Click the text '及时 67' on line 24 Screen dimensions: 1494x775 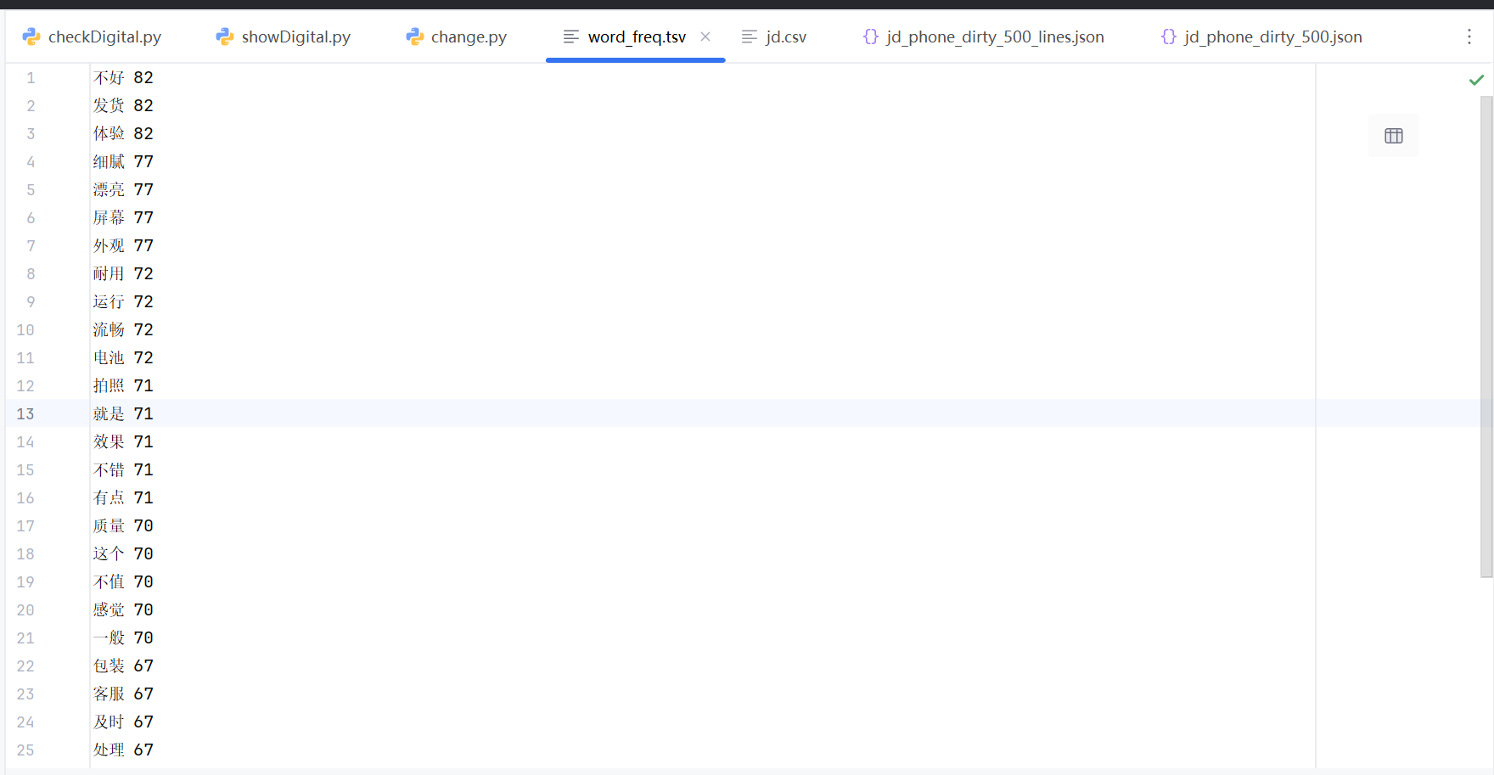click(x=123, y=722)
